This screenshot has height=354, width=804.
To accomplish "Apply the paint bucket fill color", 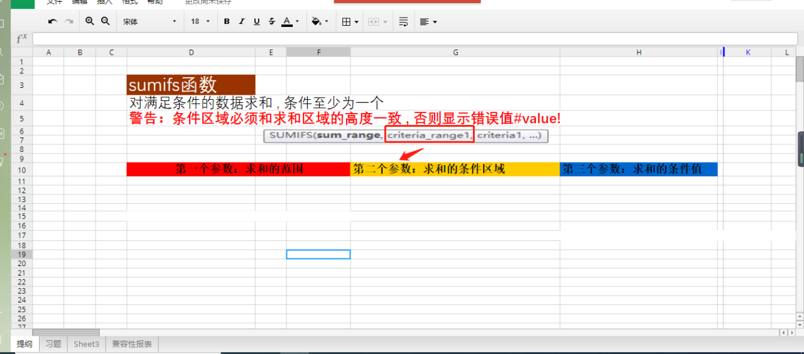I will click(317, 21).
